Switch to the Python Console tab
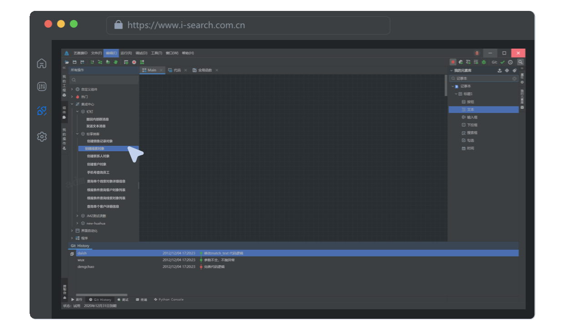Screen dimensions: 568x332 click(169, 300)
